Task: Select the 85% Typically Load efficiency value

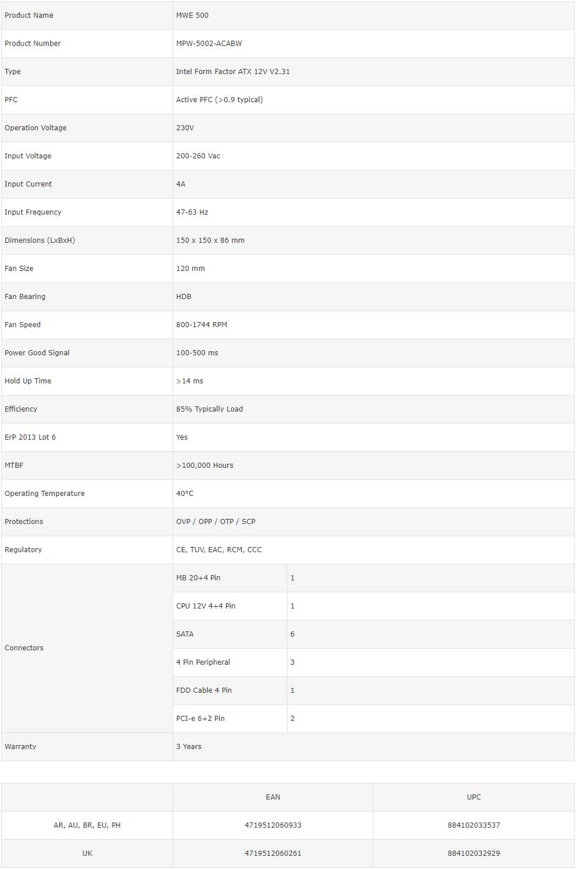Action: pyautogui.click(x=209, y=409)
